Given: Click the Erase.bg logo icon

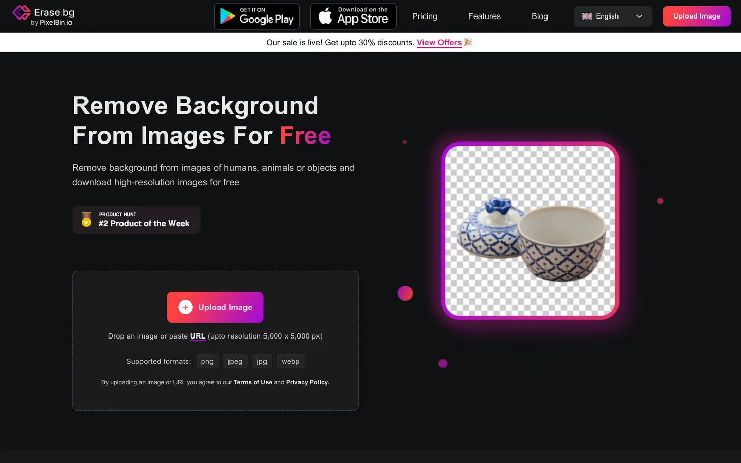Looking at the screenshot, I should pos(22,13).
